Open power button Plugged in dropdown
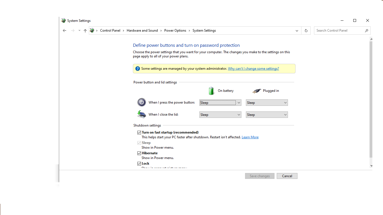 (267, 103)
